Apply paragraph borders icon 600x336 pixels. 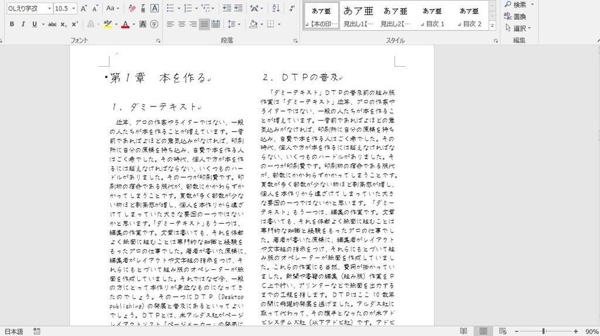[271, 24]
